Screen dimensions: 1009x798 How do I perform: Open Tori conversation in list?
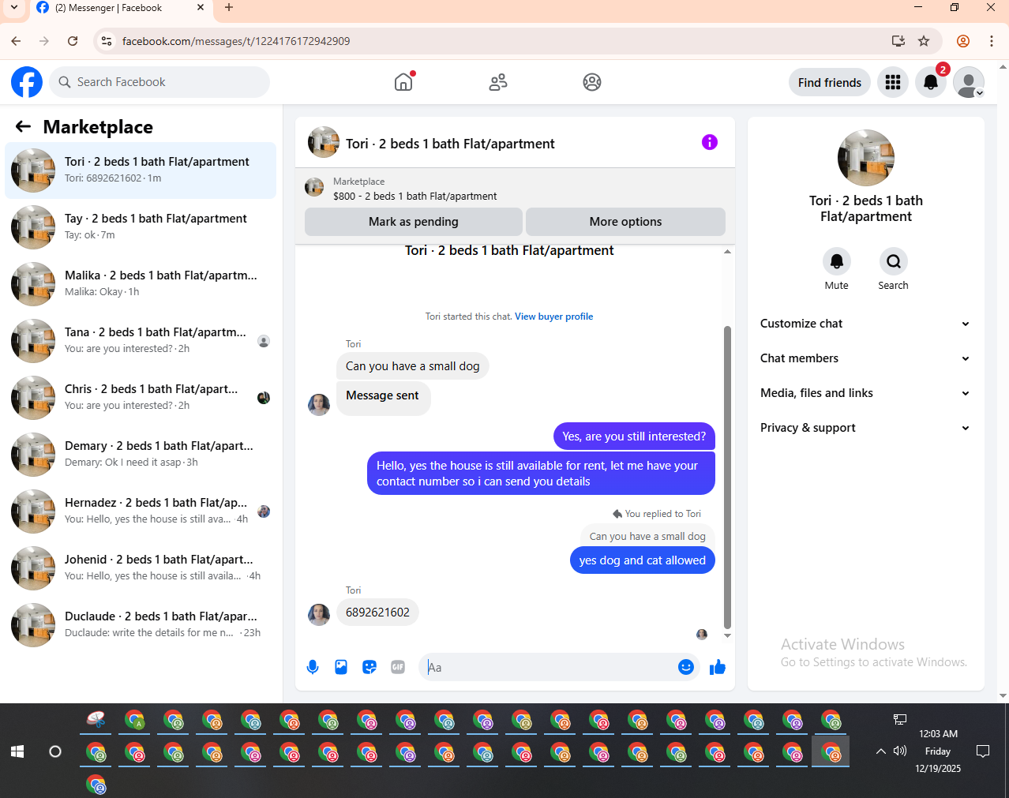click(141, 170)
